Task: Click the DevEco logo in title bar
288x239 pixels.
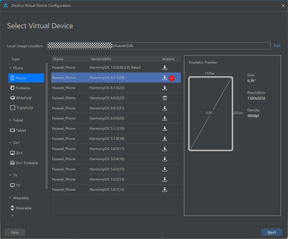Action: (6, 5)
